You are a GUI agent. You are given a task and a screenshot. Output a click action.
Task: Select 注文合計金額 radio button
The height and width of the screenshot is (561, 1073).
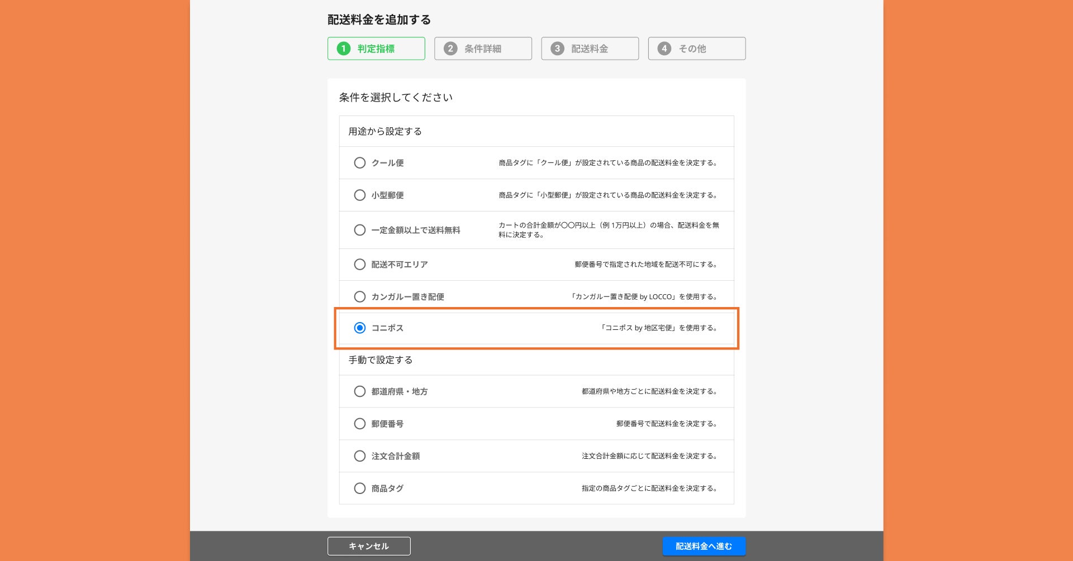point(360,456)
